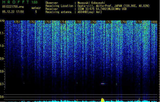Click the Observer field label
Image resolution: width=160 pixels, height=102 pixels.
point(52,3)
